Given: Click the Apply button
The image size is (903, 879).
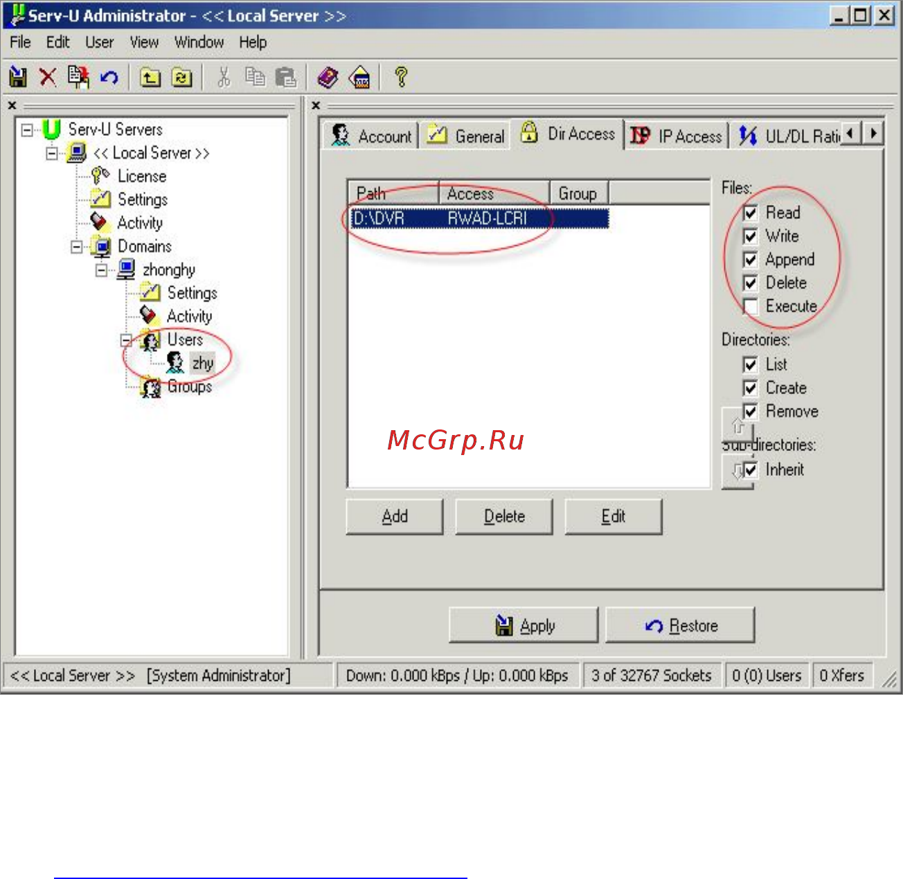Looking at the screenshot, I should pyautogui.click(x=524, y=625).
